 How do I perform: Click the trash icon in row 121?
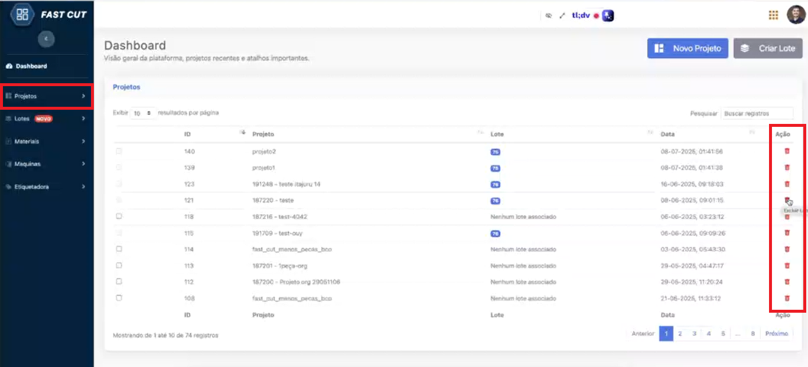click(x=787, y=200)
